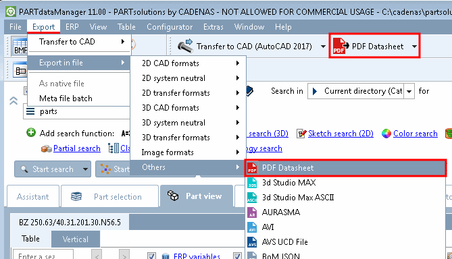Select Meta file batch in Export menu
Image resolution: width=452 pixels, height=259 pixels.
pyautogui.click(x=79, y=98)
